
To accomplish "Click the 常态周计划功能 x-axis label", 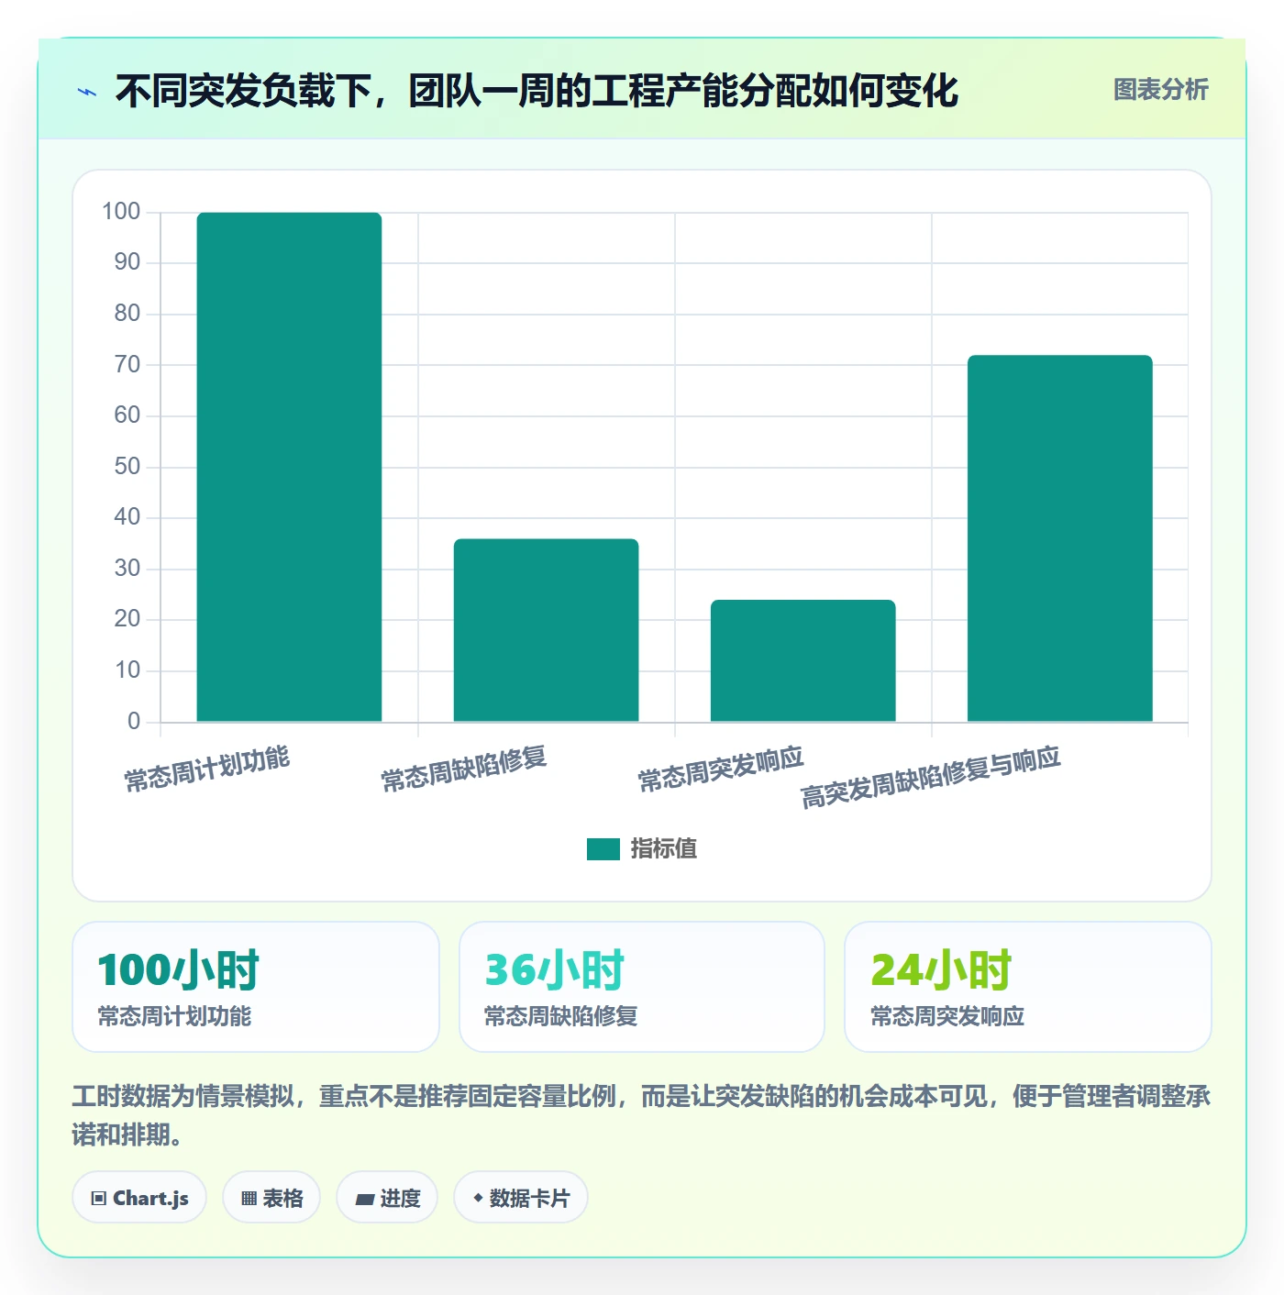I will pos(207,769).
